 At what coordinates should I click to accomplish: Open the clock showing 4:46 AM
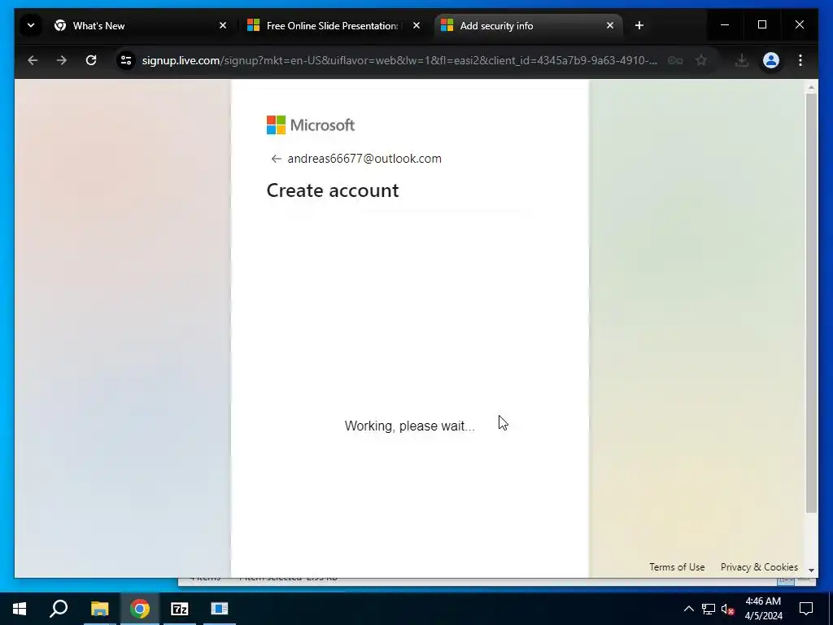click(x=763, y=609)
